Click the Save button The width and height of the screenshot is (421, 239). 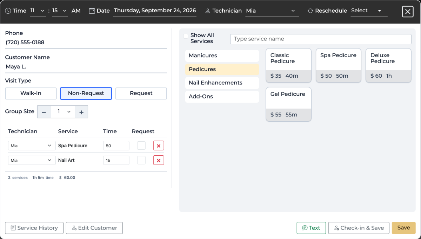tap(404, 228)
